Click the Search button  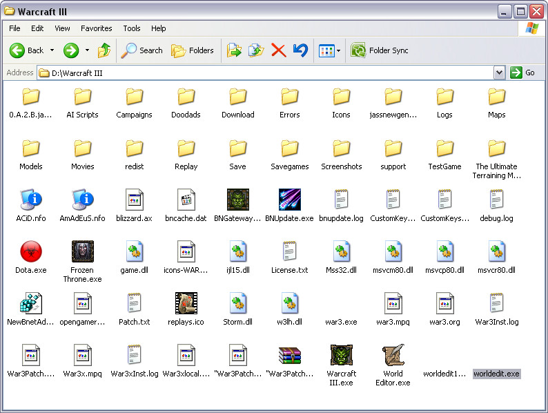[x=142, y=50]
